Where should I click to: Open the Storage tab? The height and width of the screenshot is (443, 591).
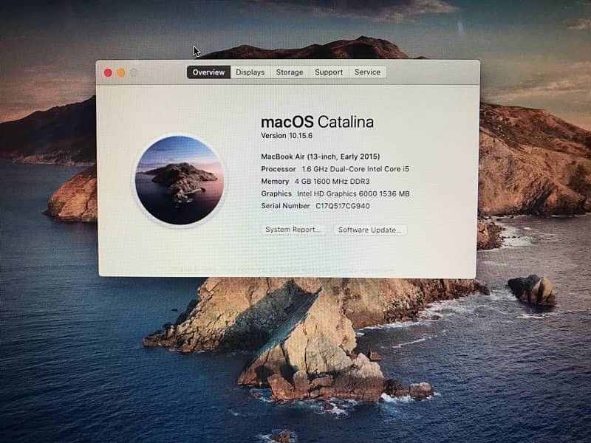(290, 72)
